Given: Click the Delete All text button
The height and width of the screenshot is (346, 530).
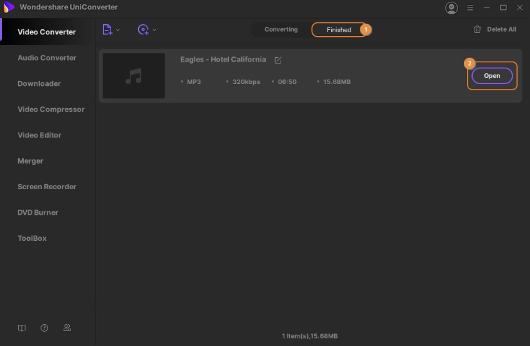Looking at the screenshot, I should [501, 29].
